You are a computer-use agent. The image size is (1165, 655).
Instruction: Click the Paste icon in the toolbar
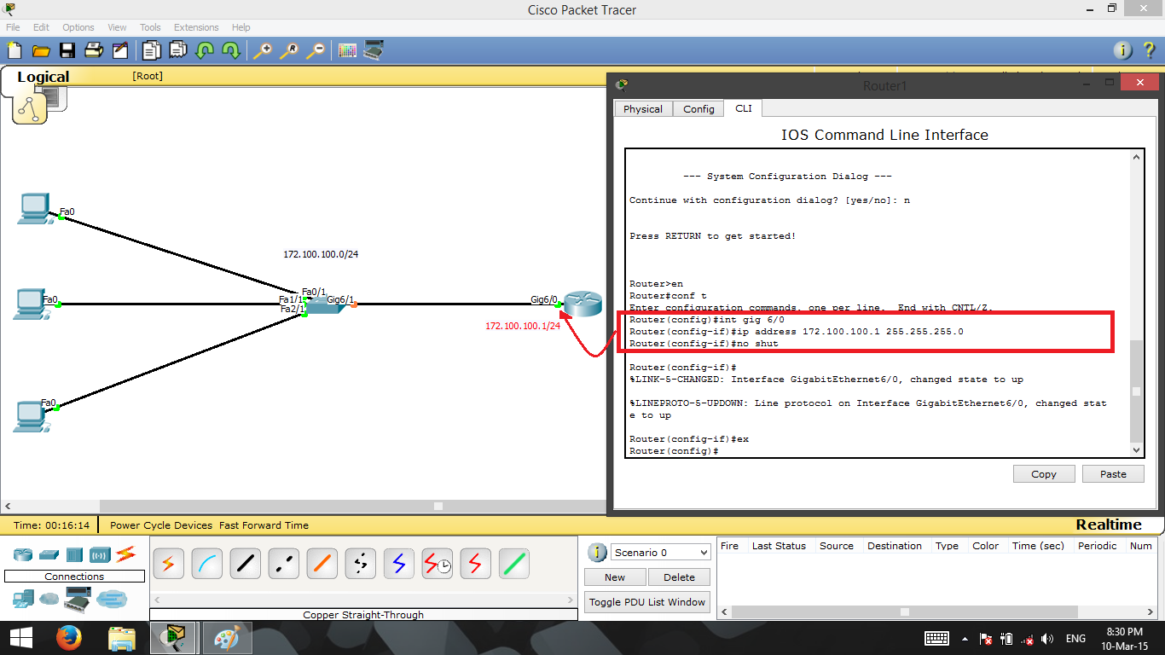tap(177, 50)
